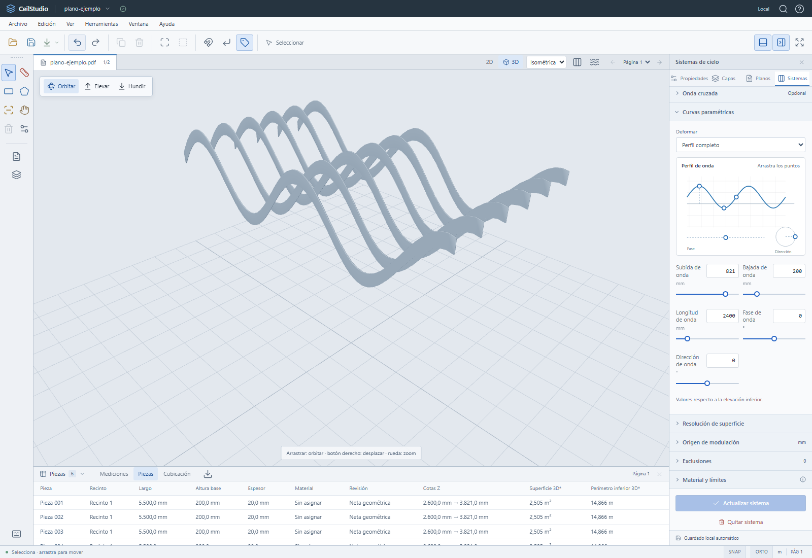Open the Archivo menu
The height and width of the screenshot is (558, 812).
(x=18, y=24)
